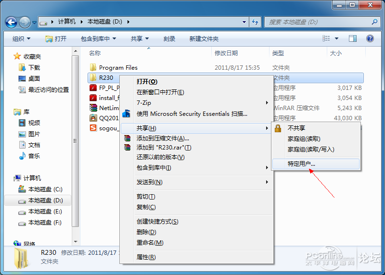Click the change view icon
Viewport: 385px width, 275px height.
326,38
